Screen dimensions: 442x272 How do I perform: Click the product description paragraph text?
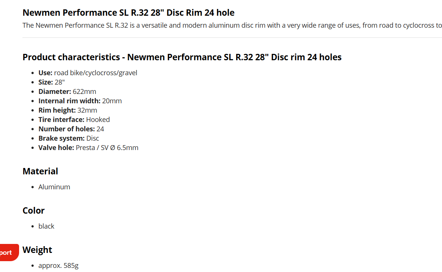point(232,25)
